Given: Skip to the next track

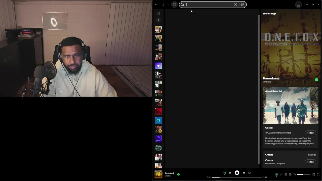Looking at the screenshot, I should pyautogui.click(x=244, y=173).
